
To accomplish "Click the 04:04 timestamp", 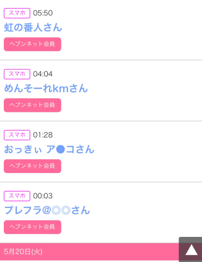I will point(43,74).
